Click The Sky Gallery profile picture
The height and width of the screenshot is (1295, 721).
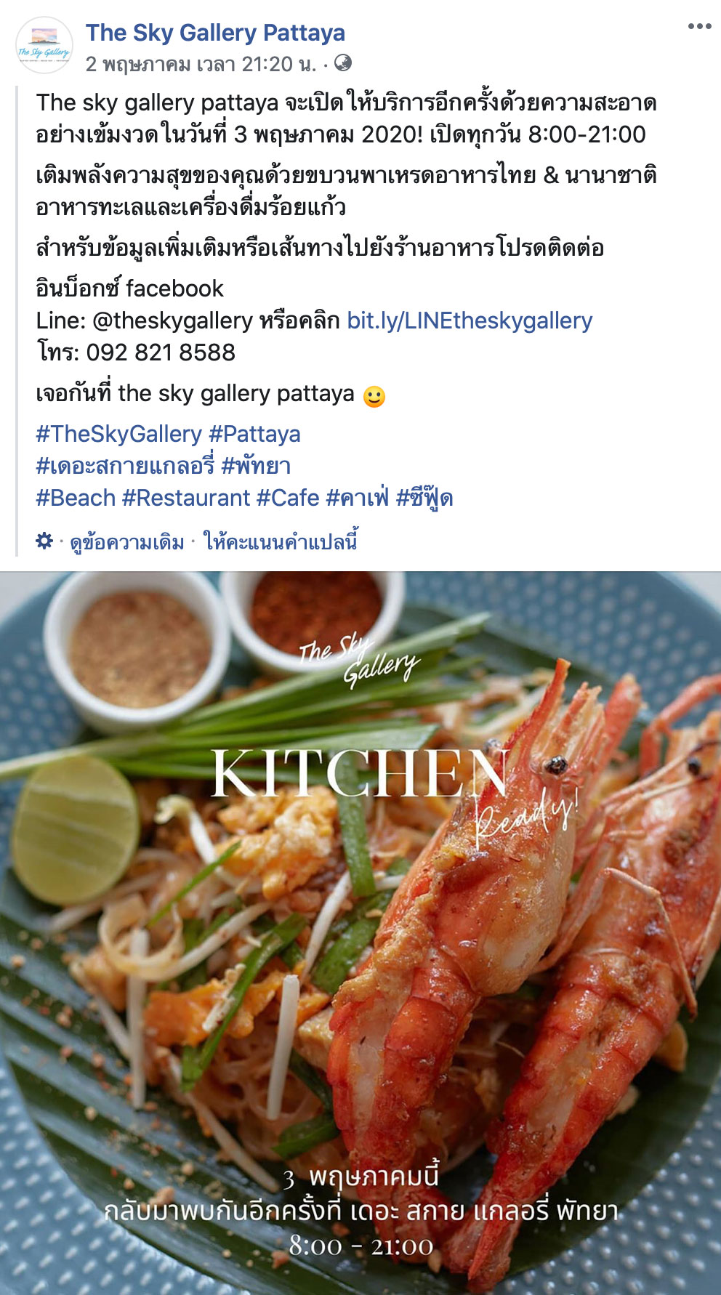click(44, 45)
